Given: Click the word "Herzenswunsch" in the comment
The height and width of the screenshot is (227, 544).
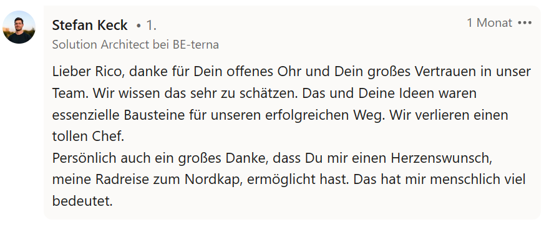Looking at the screenshot, I should coord(440,158).
